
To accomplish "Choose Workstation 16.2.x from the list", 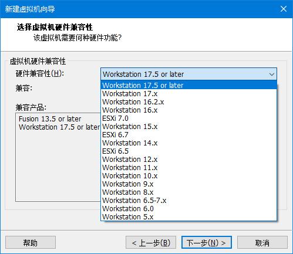I will 188,102.
